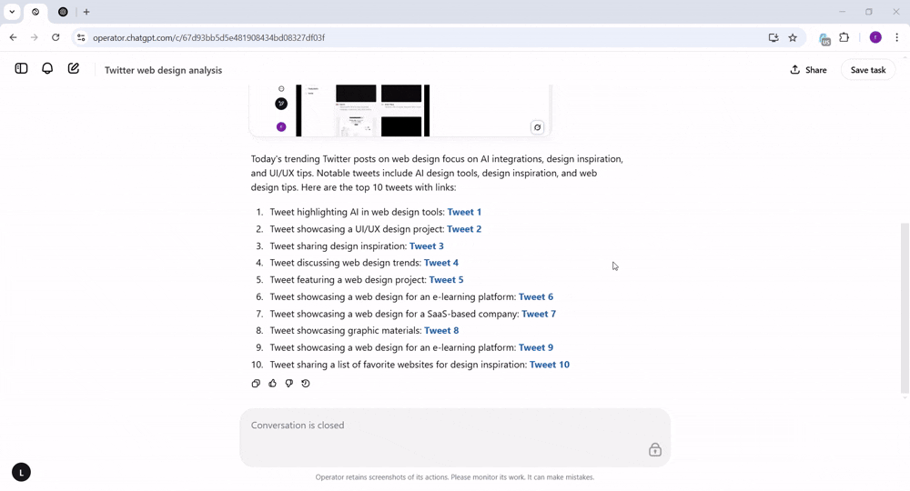Click the replay icon on screenshot thumbnail
The height and width of the screenshot is (491, 910).
click(x=538, y=127)
